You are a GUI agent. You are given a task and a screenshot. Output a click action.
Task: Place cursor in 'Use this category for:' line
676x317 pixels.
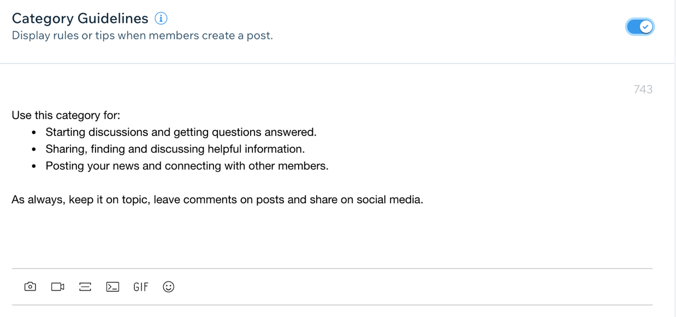pyautogui.click(x=66, y=115)
